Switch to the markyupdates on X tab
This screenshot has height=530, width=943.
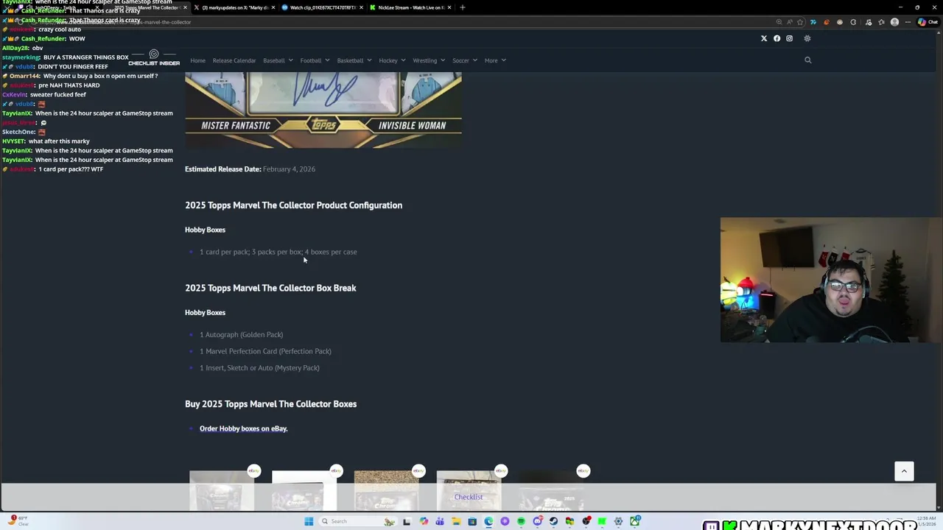(234, 7)
